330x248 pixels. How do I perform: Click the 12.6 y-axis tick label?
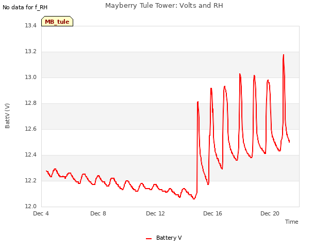click(31, 129)
